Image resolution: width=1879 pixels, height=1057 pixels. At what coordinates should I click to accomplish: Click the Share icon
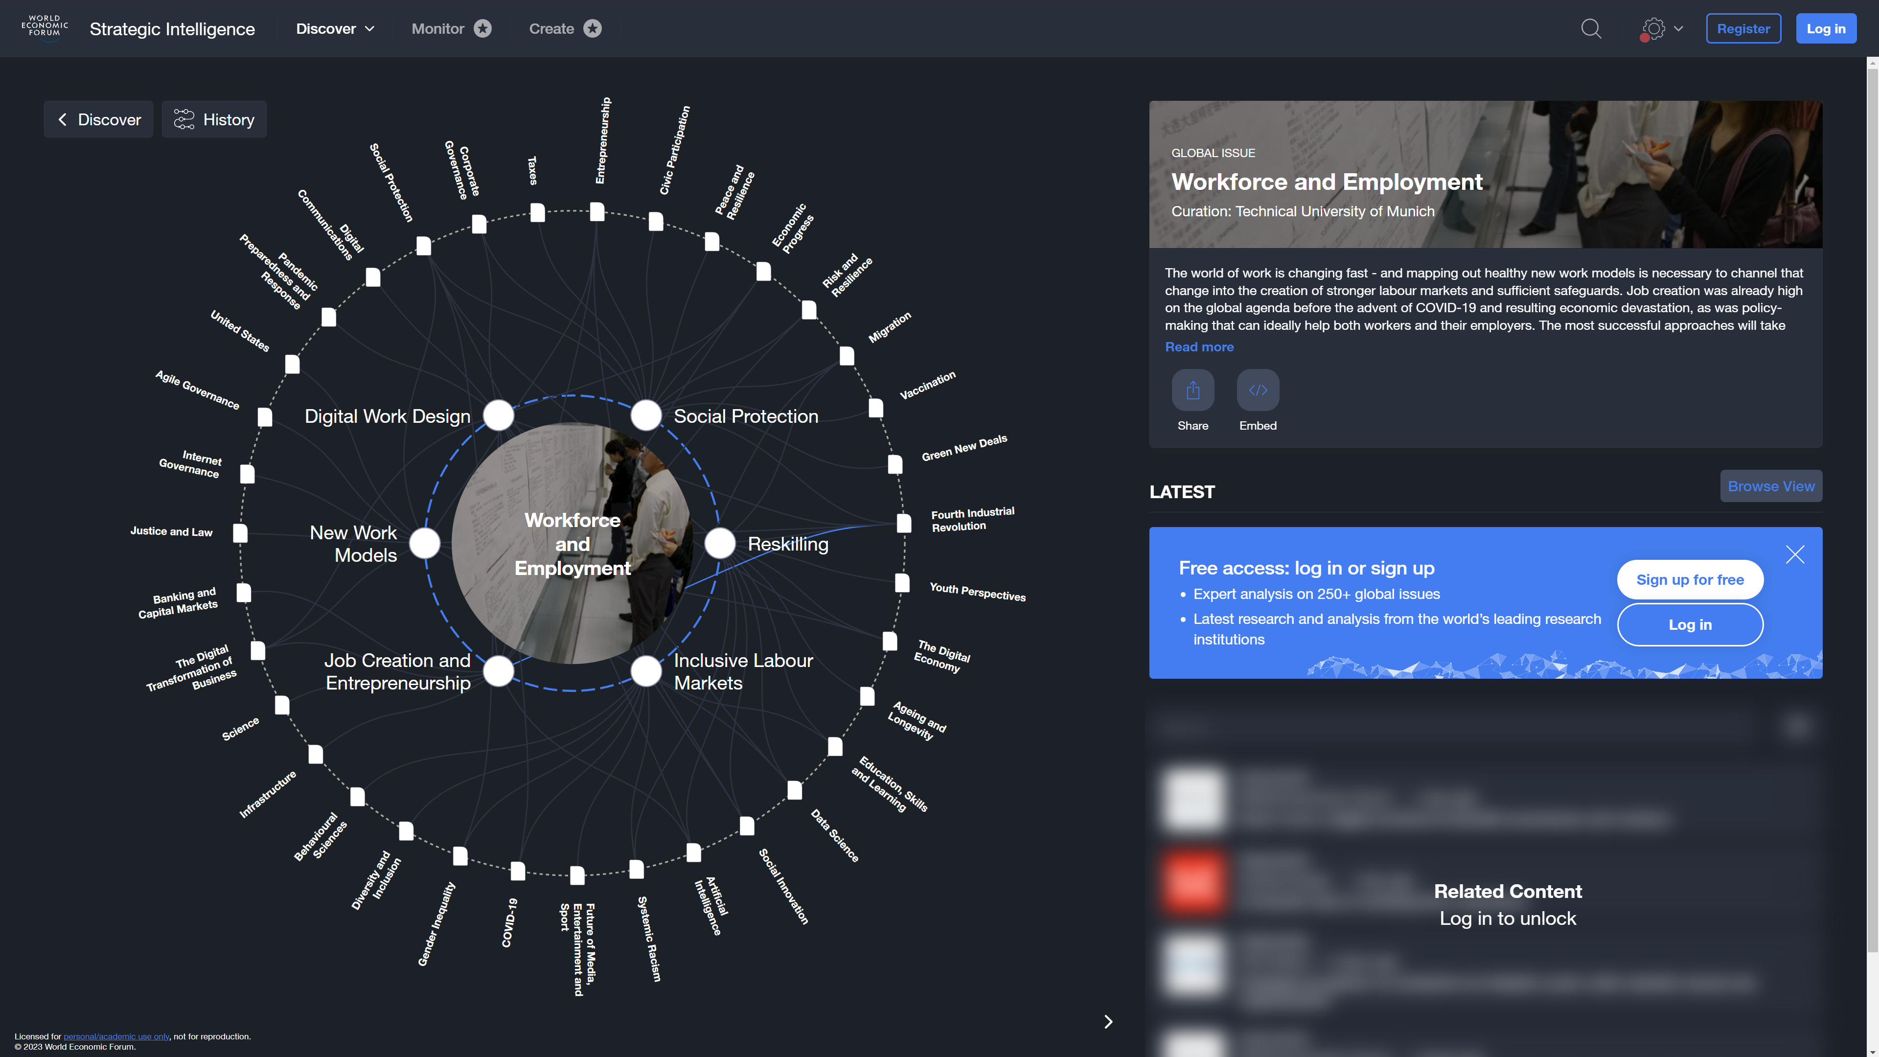[1192, 390]
